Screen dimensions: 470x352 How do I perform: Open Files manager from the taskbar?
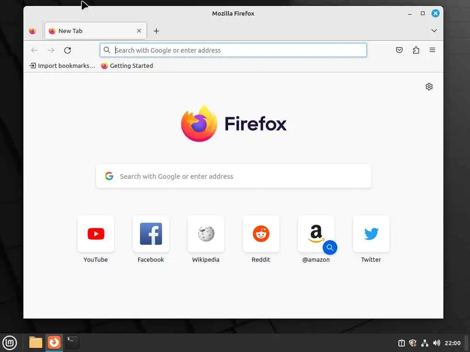[x=36, y=342]
